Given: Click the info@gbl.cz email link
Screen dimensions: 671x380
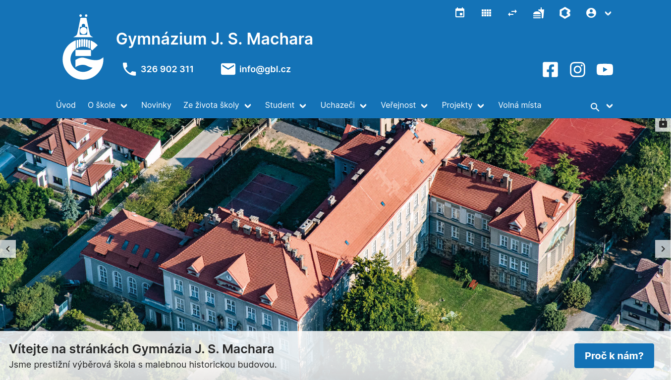Looking at the screenshot, I should pos(265,69).
